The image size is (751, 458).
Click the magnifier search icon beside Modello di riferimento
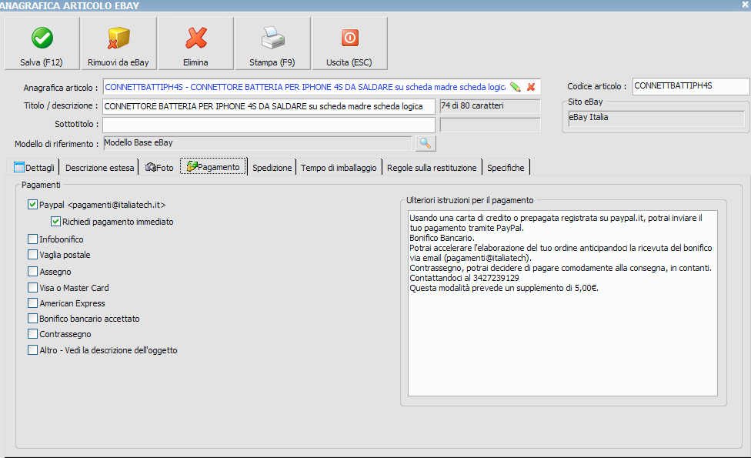(x=426, y=143)
